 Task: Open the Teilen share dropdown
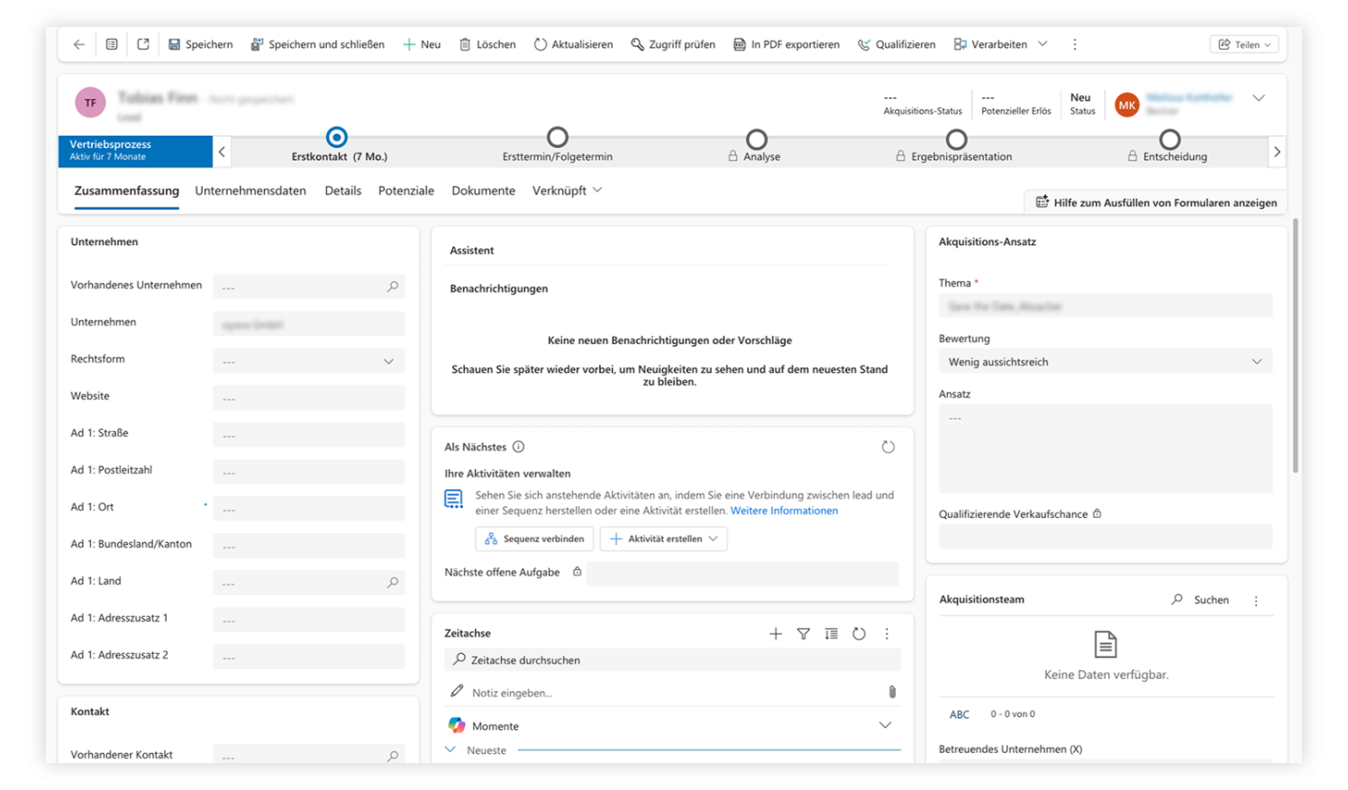coord(1244,44)
